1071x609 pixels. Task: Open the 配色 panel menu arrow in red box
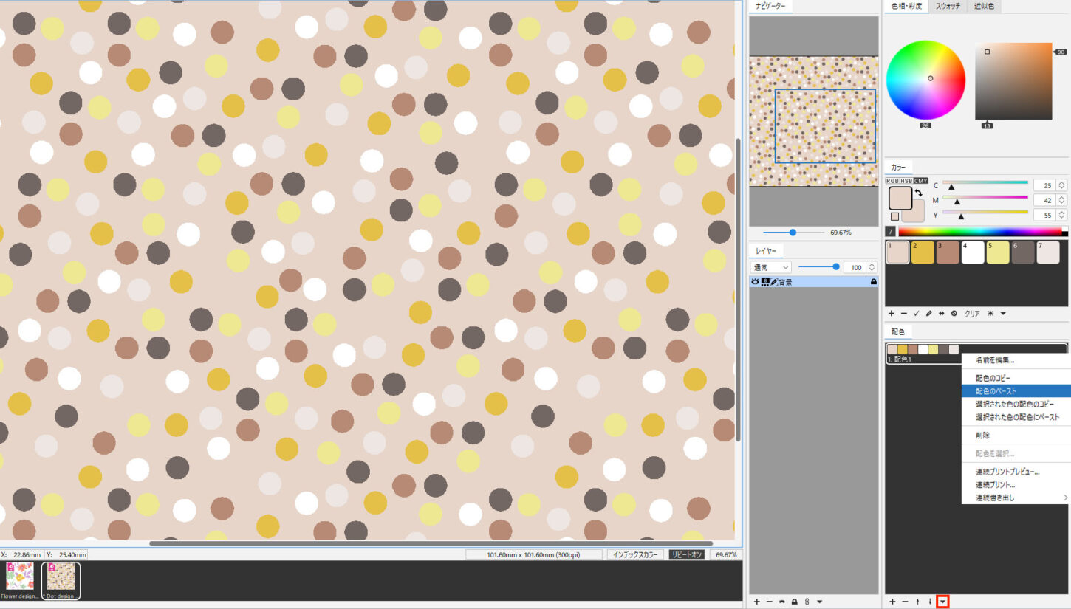pos(942,602)
